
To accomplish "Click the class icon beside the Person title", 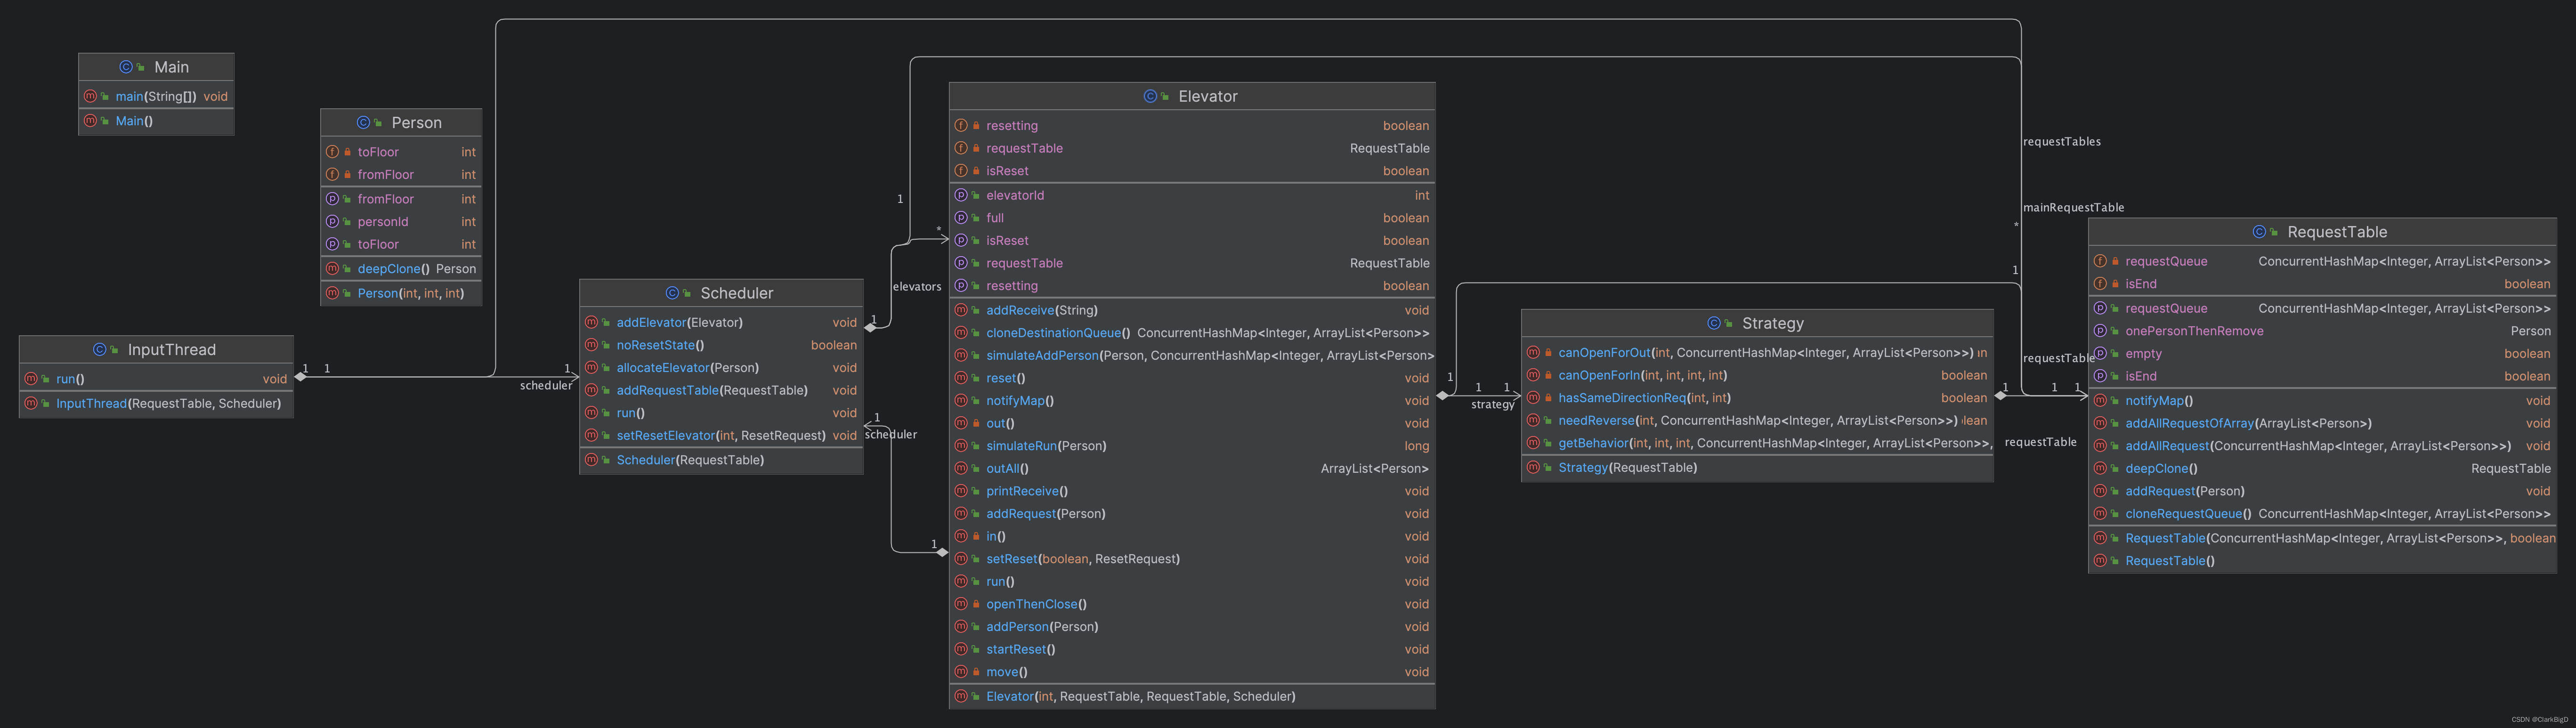I will 364,123.
